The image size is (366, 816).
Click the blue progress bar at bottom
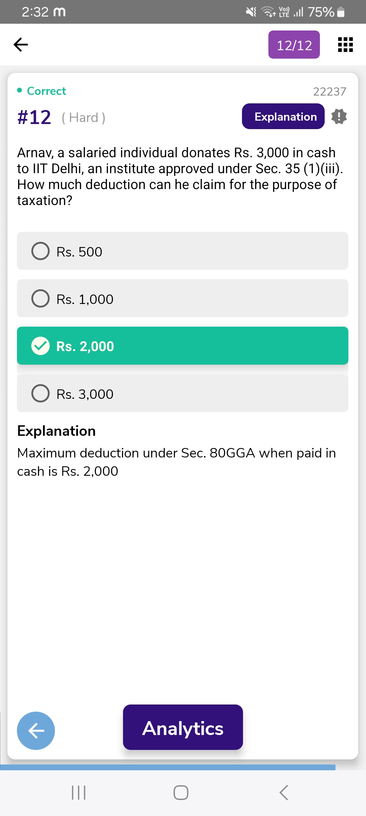point(168,767)
